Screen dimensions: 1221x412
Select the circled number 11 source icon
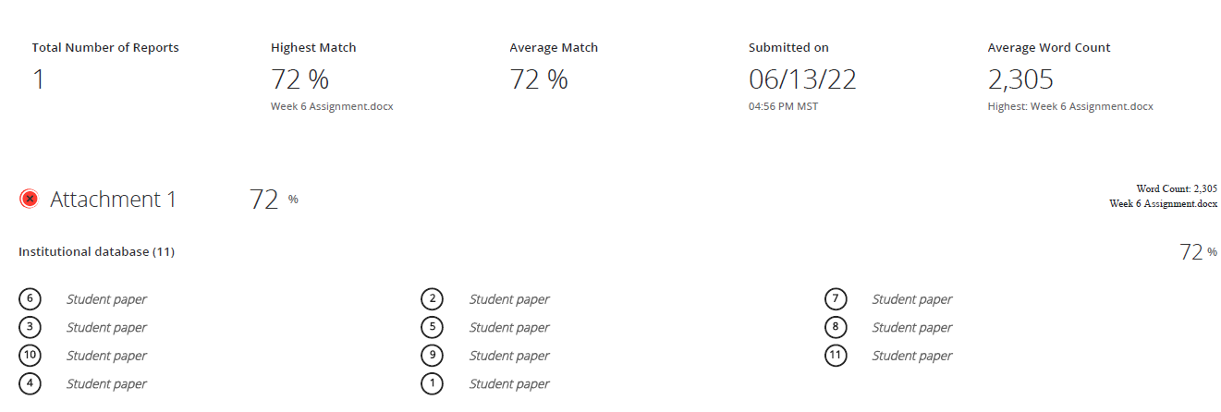(835, 355)
